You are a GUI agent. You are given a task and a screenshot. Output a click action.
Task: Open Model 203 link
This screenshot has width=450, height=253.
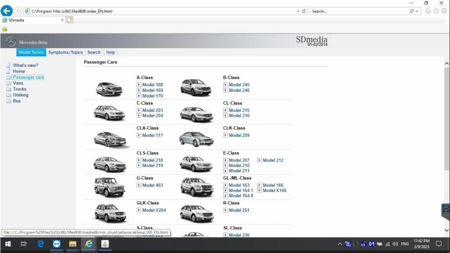(153, 110)
